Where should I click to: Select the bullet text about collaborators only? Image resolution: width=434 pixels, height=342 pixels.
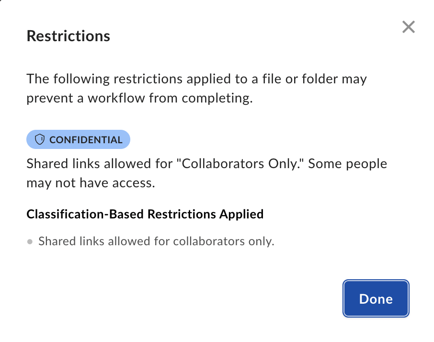(156, 241)
